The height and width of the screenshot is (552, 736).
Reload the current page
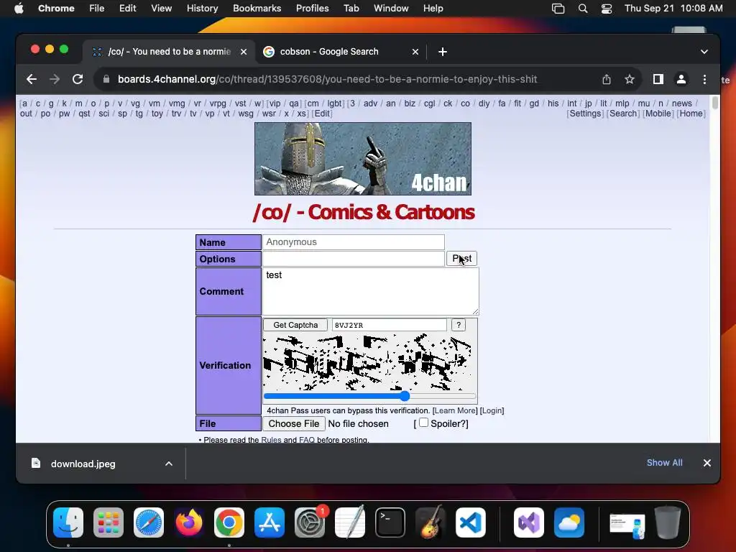[78, 79]
